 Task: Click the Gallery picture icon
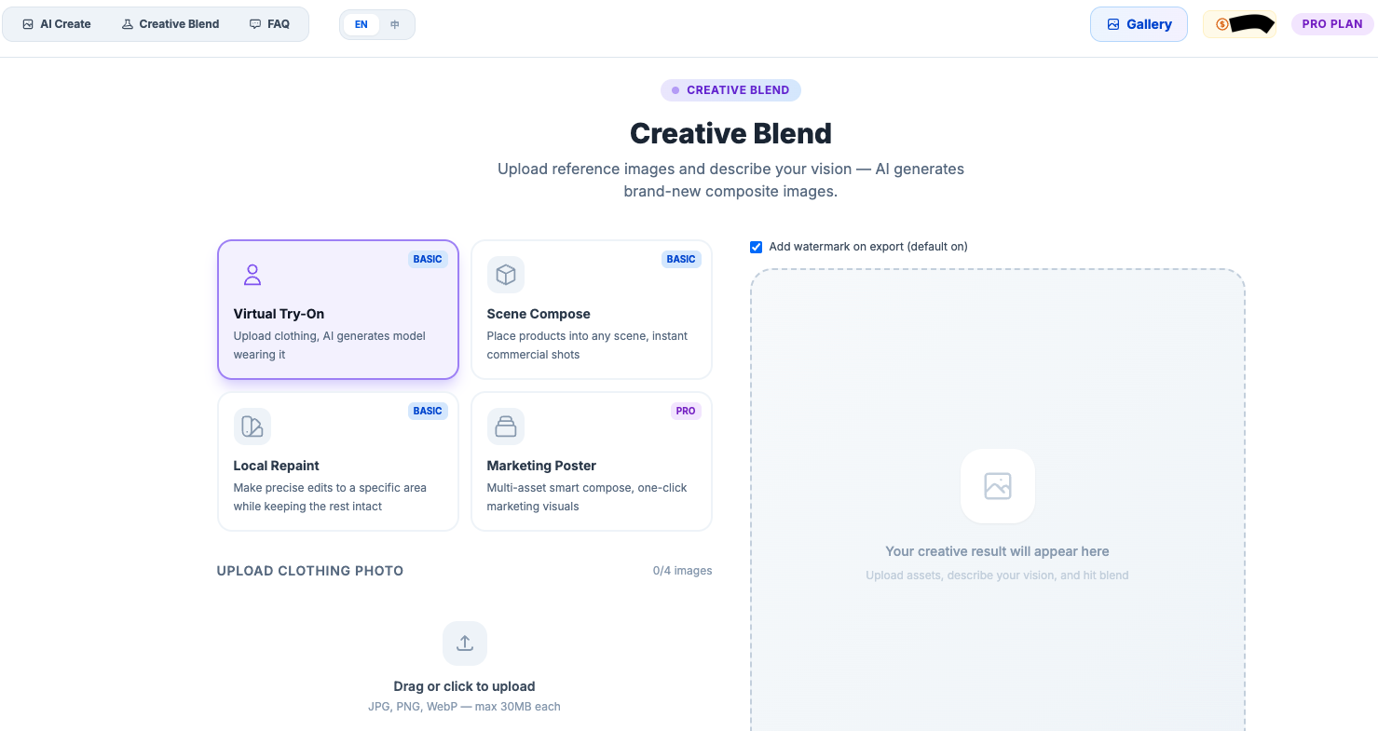[x=1113, y=24]
